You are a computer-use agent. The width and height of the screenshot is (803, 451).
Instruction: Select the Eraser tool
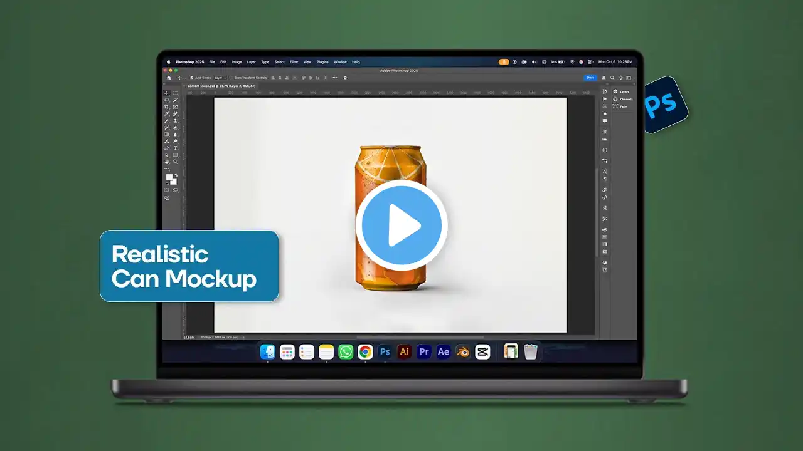coord(175,127)
